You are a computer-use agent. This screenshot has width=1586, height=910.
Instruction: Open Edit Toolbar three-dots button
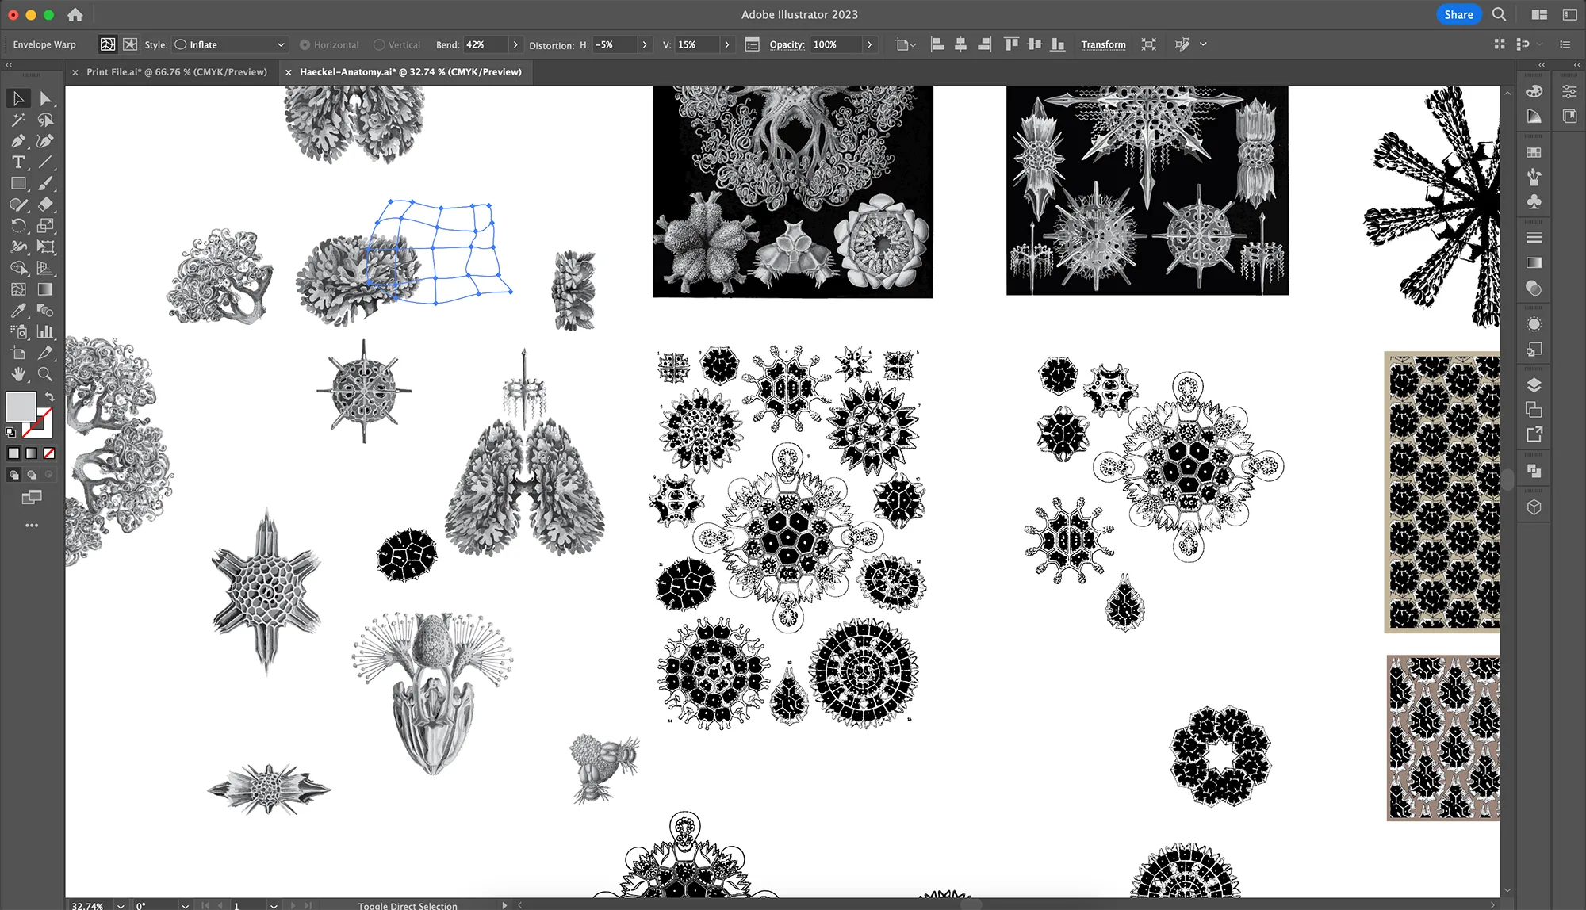(x=32, y=526)
